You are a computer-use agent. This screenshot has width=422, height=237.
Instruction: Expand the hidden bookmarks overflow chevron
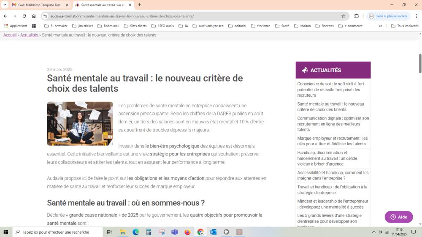[x=380, y=26]
